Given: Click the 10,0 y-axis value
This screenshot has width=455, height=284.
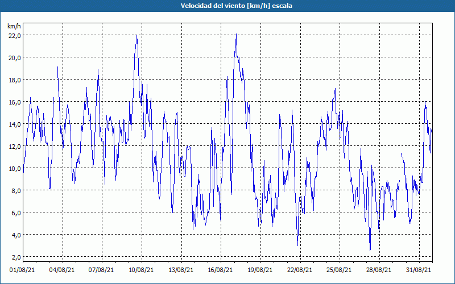Looking at the screenshot, I should click(14, 169).
